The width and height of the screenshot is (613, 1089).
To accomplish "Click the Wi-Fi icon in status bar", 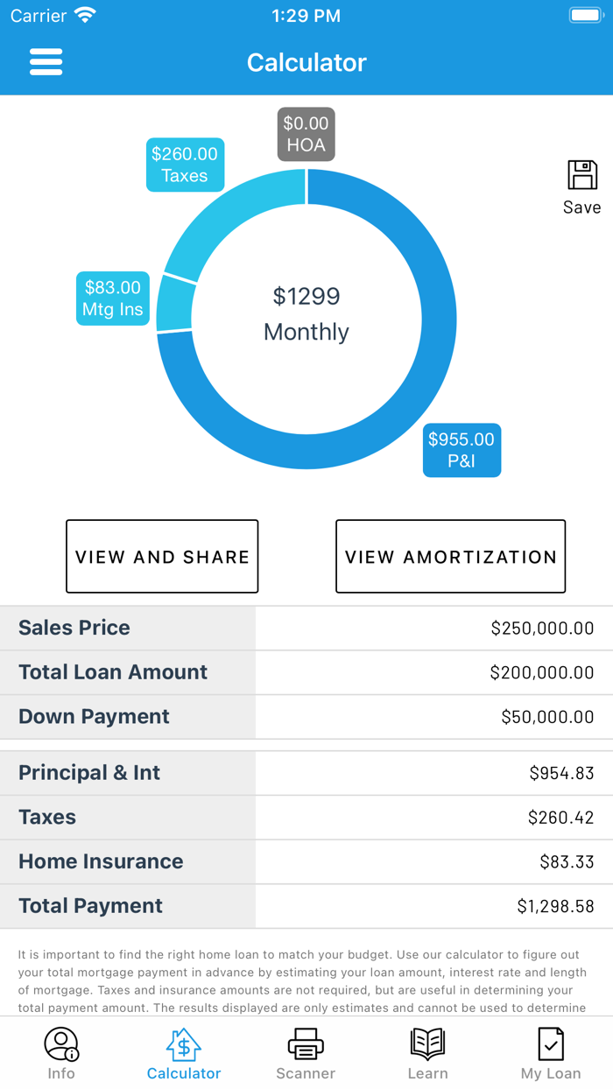I will (85, 14).
